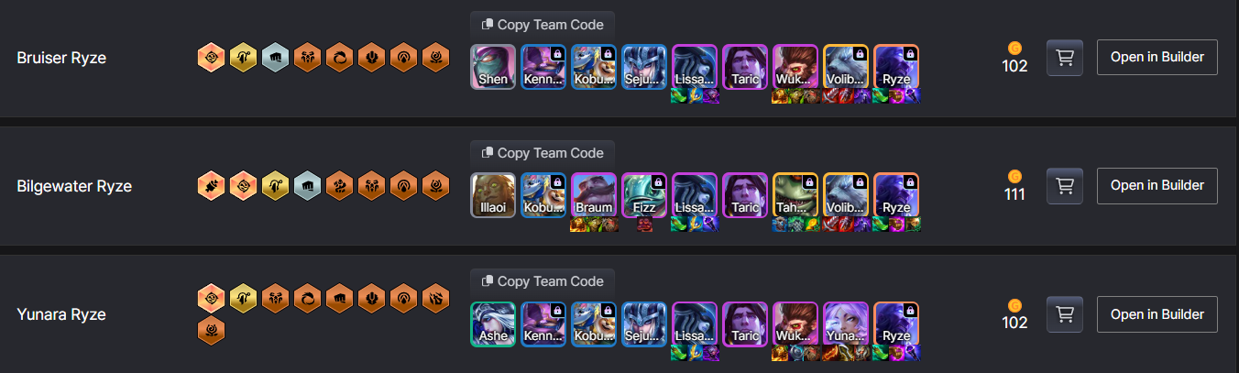Open Bruiser Ryze in Builder
The height and width of the screenshot is (373, 1239).
click(x=1157, y=57)
